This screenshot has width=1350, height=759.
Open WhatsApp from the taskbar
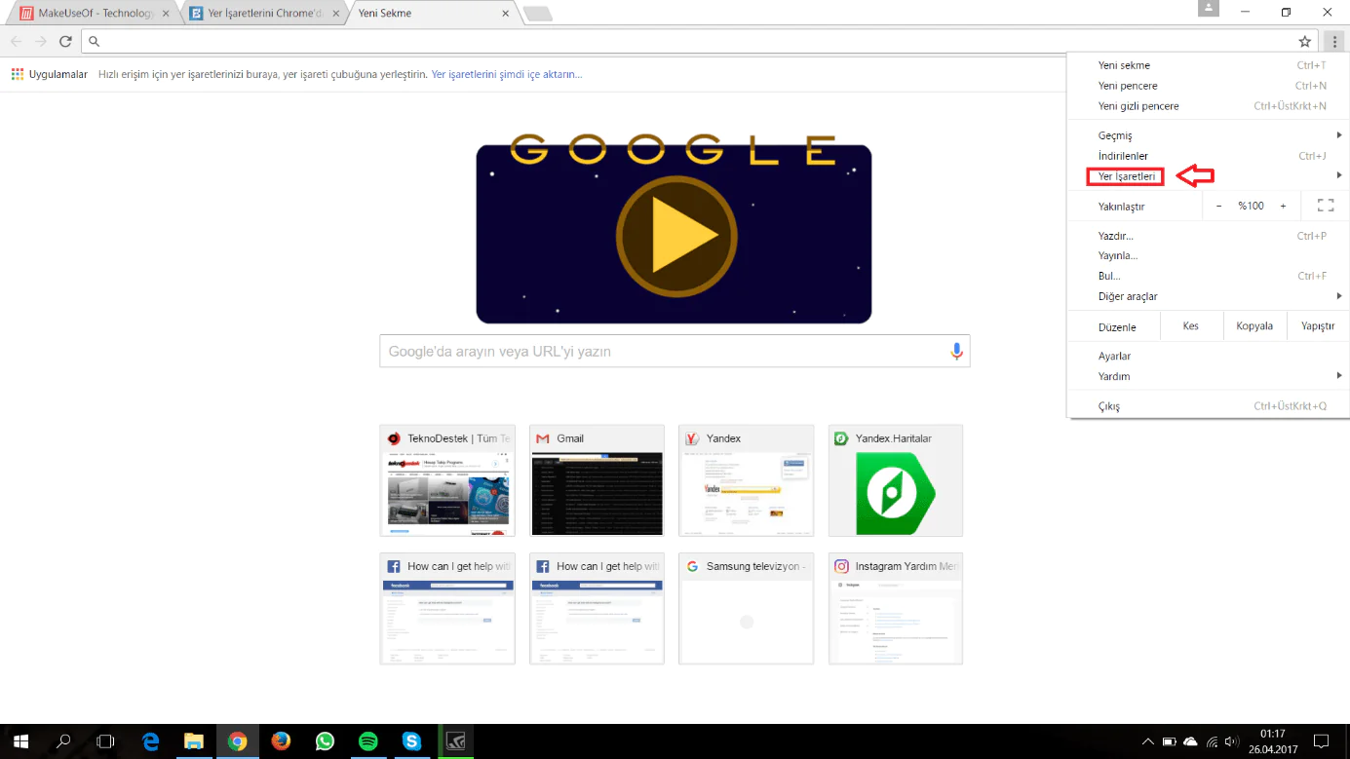pyautogui.click(x=325, y=741)
